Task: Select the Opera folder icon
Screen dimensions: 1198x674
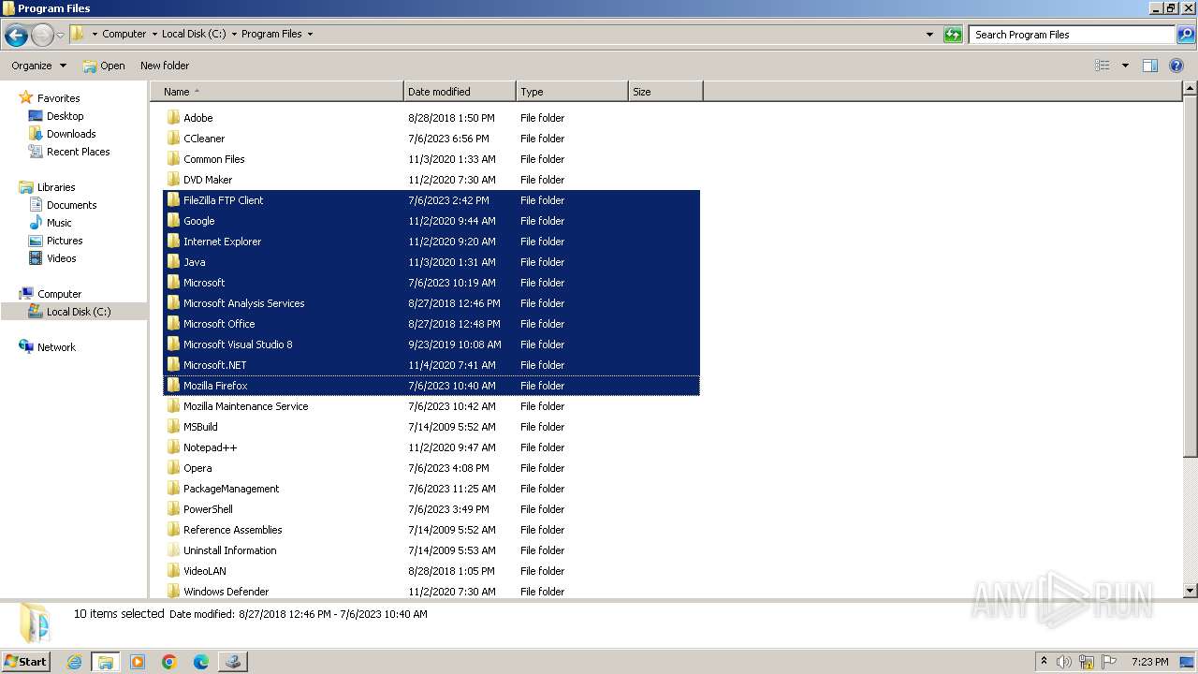Action: pos(173,468)
